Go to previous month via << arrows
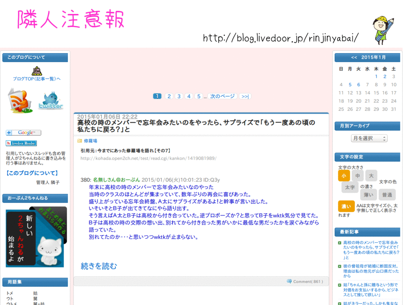 click(x=353, y=57)
